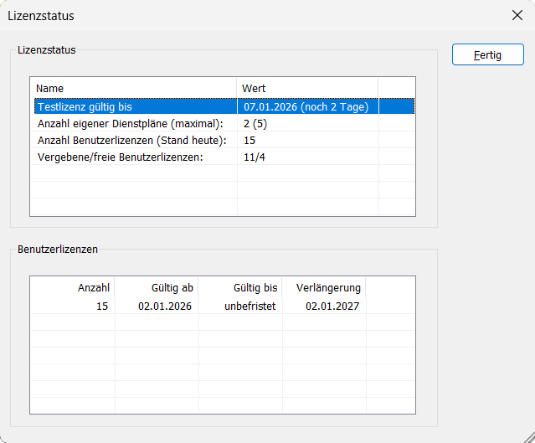Image resolution: width=535 pixels, height=443 pixels.
Task: Select 'Anzahl eigener Dienstpläne (maximal):' row
Action: coord(224,124)
